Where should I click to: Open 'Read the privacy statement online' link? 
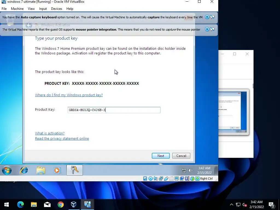[x=62, y=139]
